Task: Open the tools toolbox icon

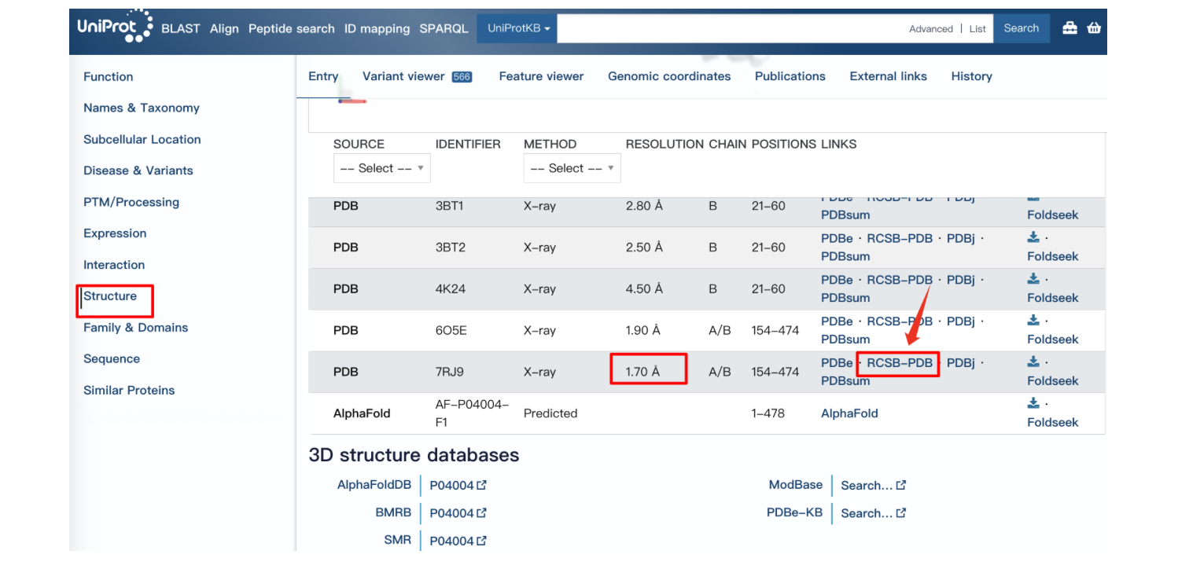Action: click(x=1069, y=28)
